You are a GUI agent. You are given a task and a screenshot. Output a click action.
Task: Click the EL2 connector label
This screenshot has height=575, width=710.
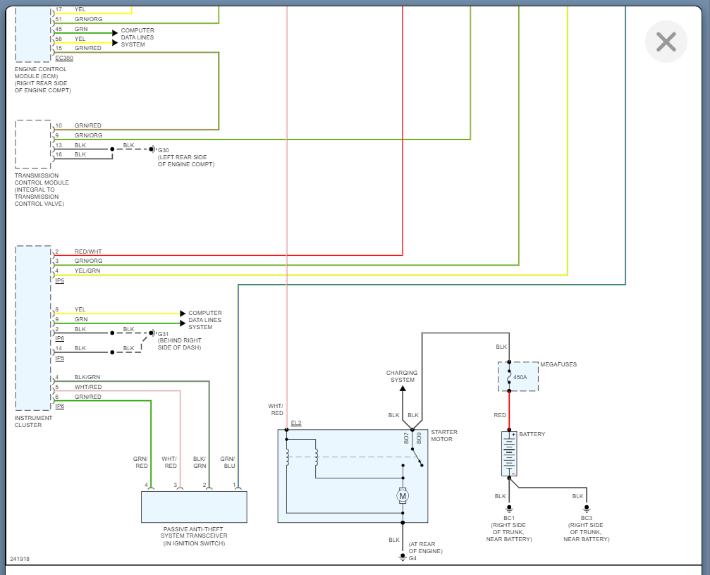click(x=296, y=423)
